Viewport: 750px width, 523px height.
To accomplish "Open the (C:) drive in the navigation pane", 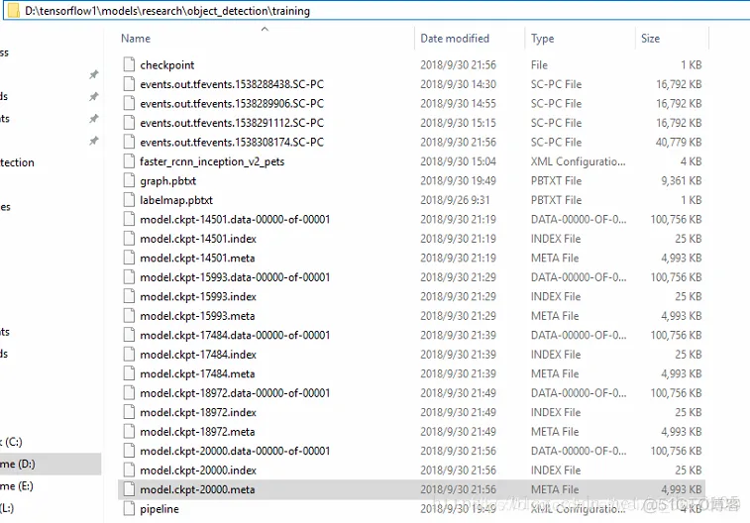I will [x=12, y=442].
